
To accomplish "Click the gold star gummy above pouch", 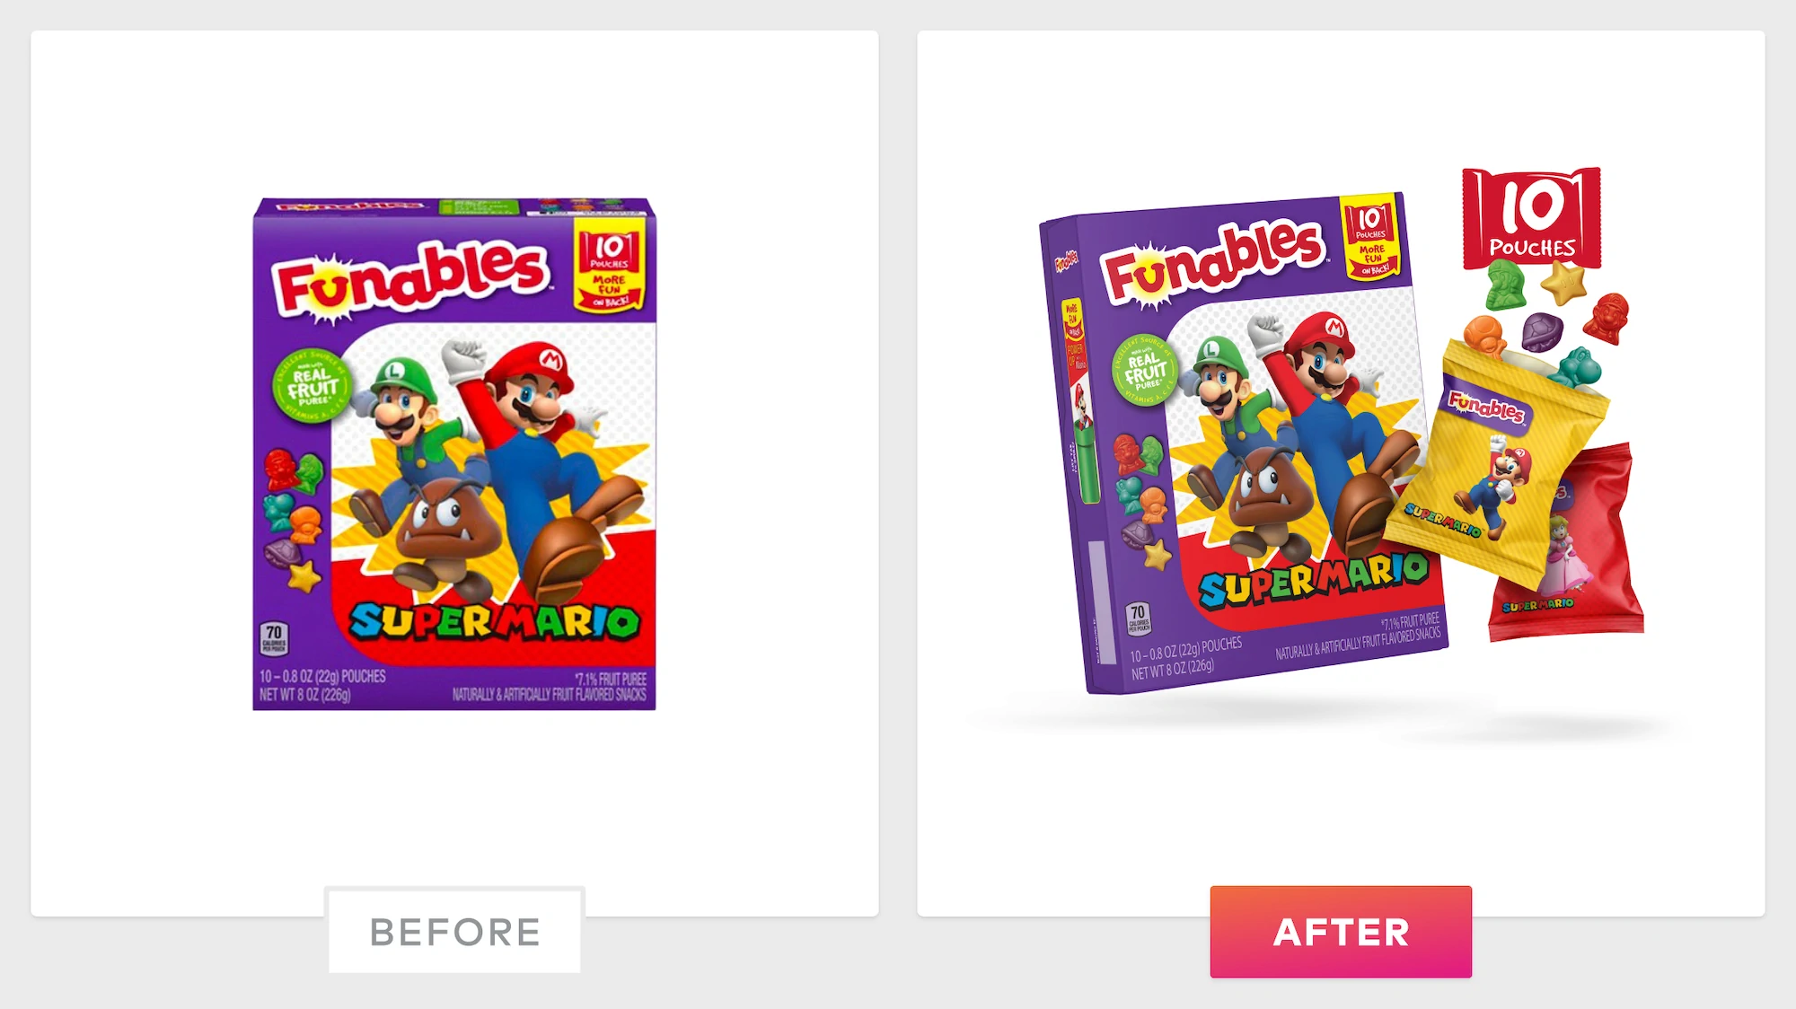I will [x=1563, y=284].
